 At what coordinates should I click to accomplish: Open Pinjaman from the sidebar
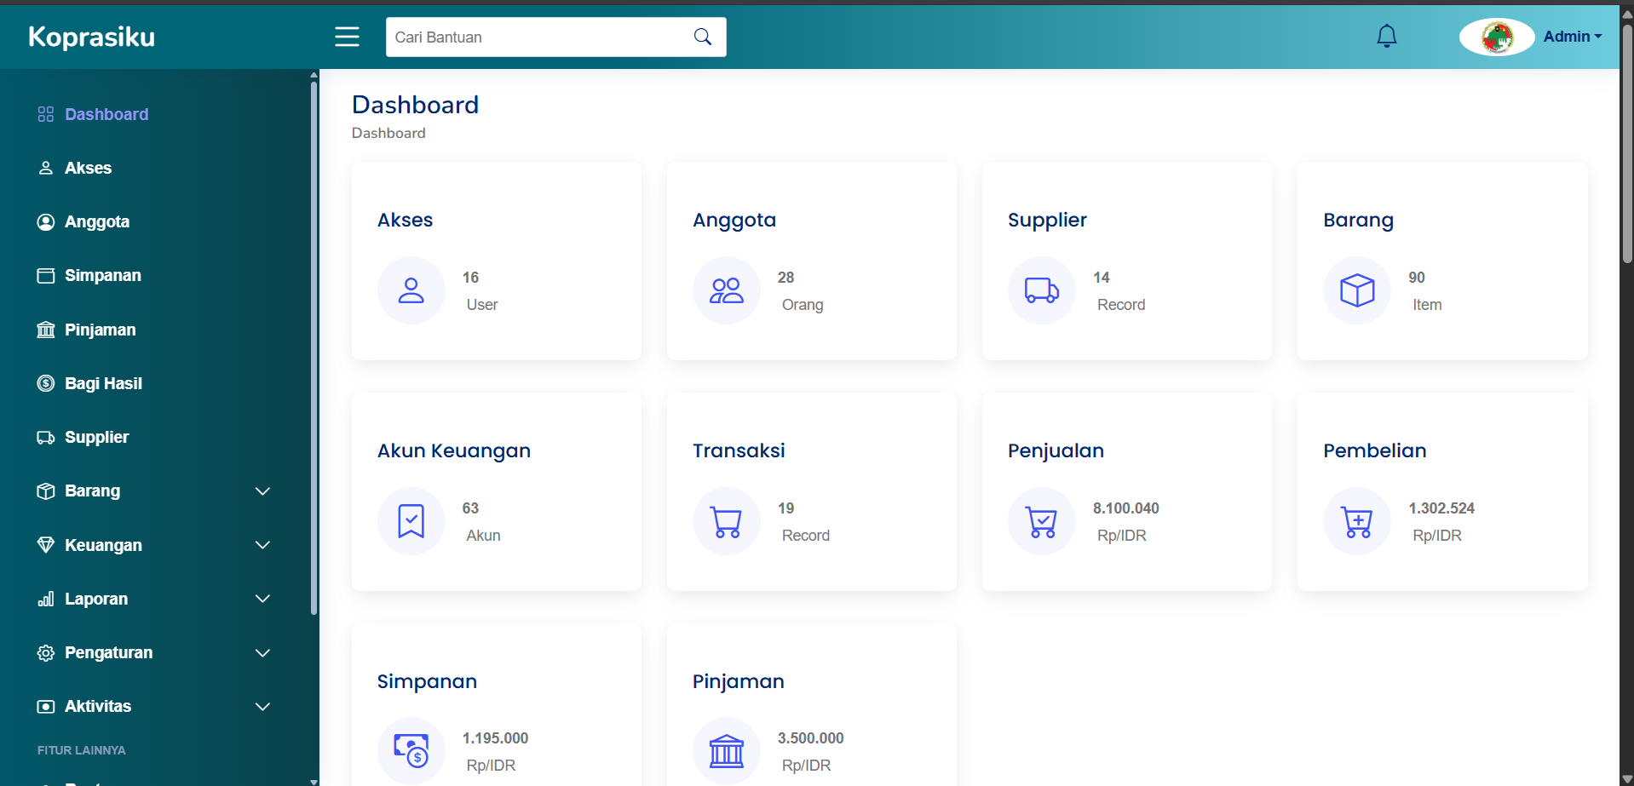pos(100,330)
